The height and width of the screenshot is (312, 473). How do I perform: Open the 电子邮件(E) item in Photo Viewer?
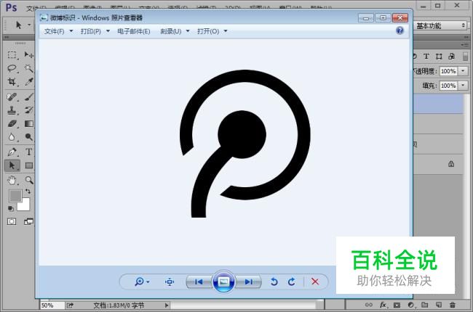click(134, 31)
